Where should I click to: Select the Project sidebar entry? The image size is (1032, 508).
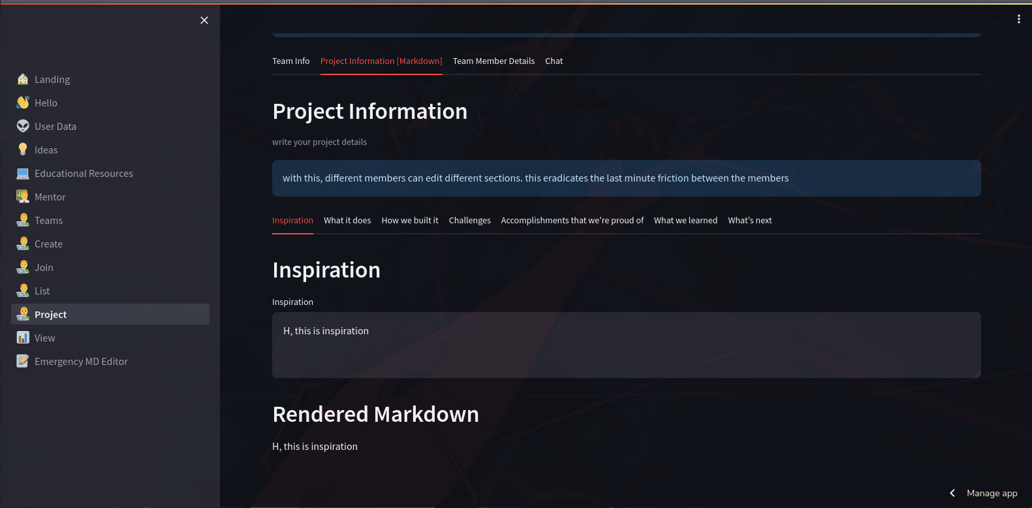(110, 314)
